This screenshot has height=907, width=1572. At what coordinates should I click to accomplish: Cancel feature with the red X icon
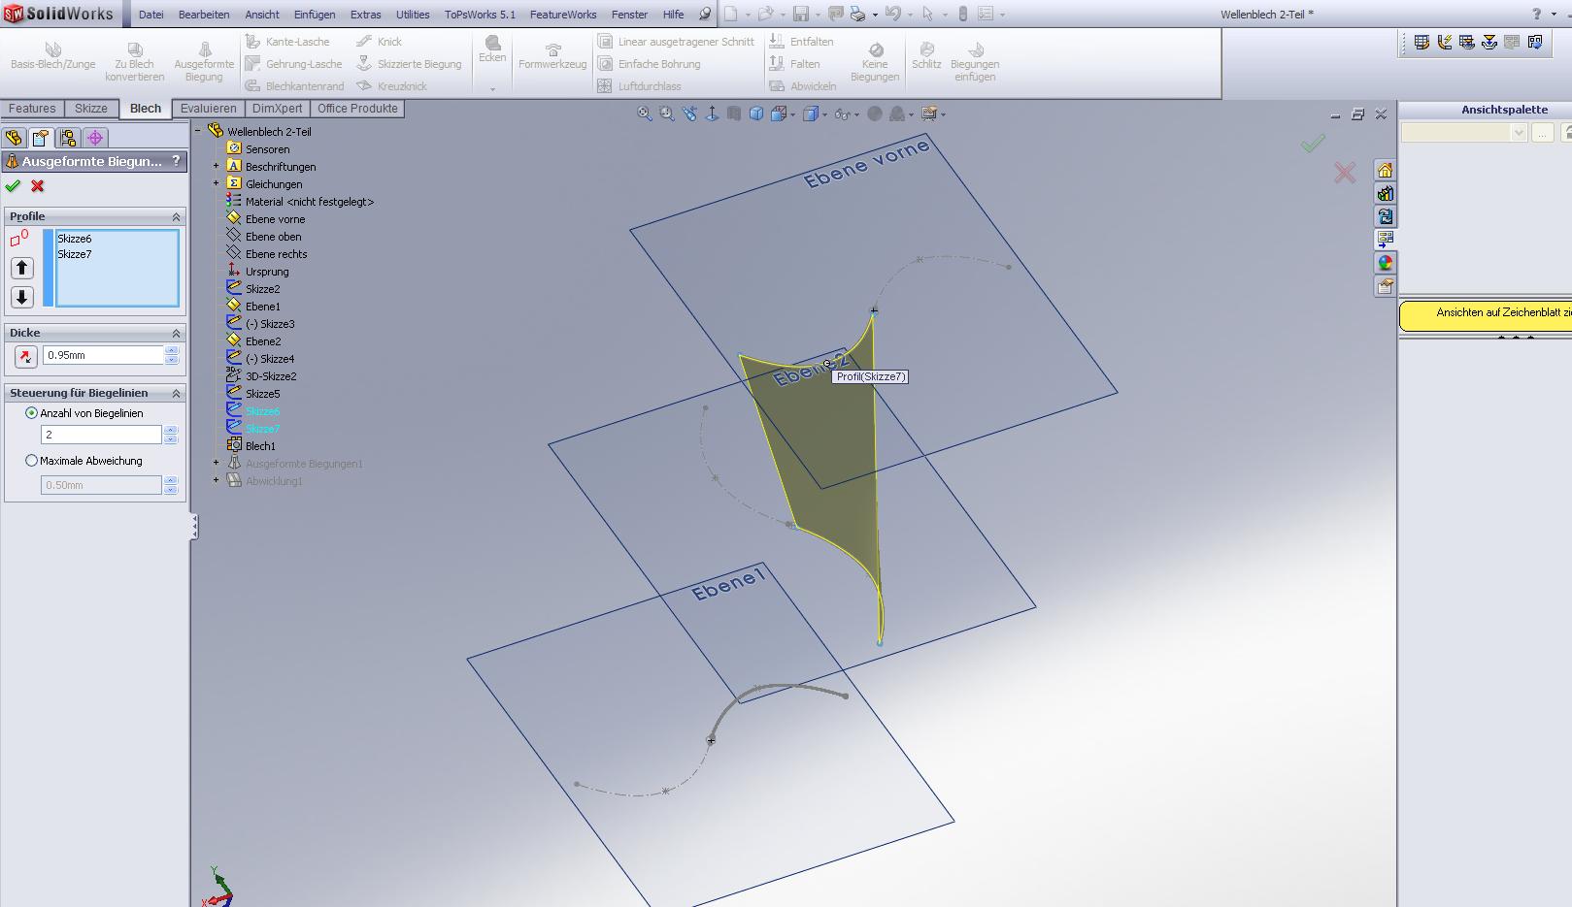tap(38, 186)
